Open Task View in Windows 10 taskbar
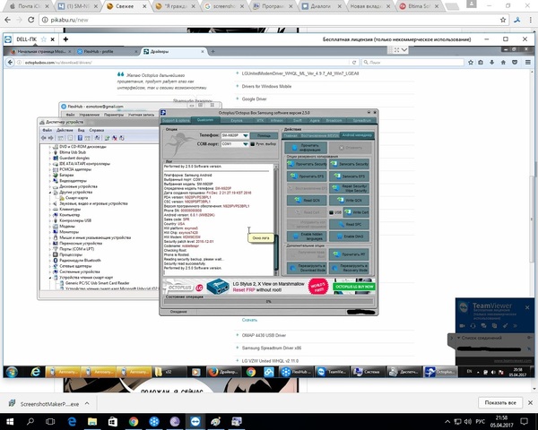This screenshot has height=430, width=538. 50,421
